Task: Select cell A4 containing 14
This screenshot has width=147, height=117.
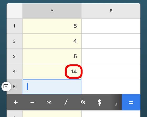Action: (52, 71)
